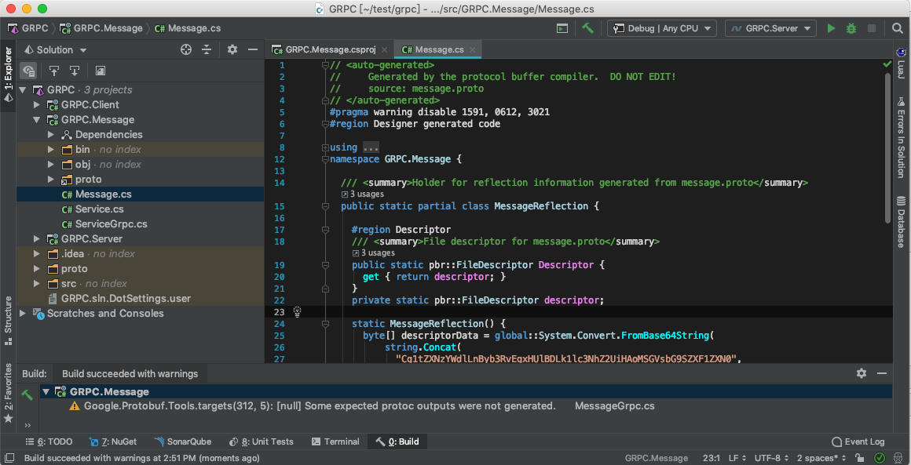Image resolution: width=911 pixels, height=465 pixels.
Task: Open the 8: Unit Tests tab
Action: 262,441
